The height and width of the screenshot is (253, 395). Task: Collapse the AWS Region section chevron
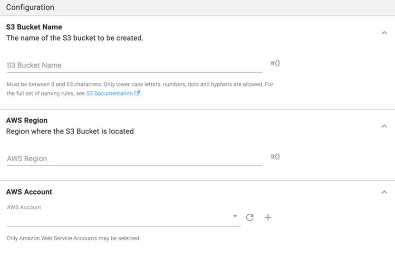pyautogui.click(x=384, y=126)
